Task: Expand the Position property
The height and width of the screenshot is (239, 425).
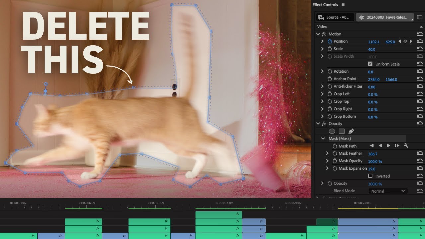Action: (x=322, y=41)
